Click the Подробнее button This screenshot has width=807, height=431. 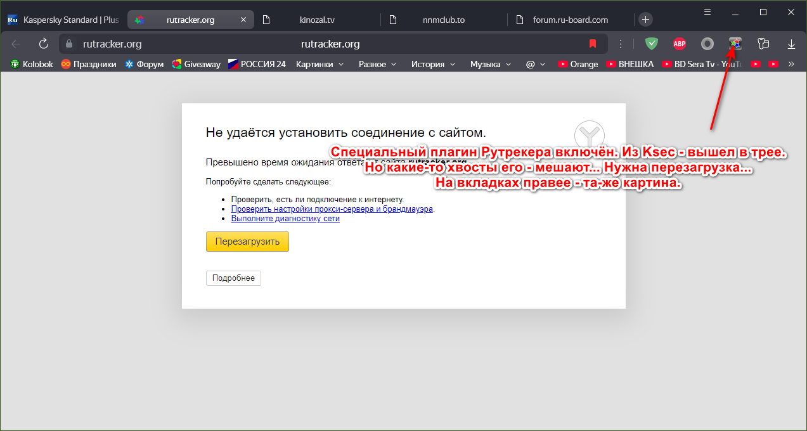coord(233,278)
